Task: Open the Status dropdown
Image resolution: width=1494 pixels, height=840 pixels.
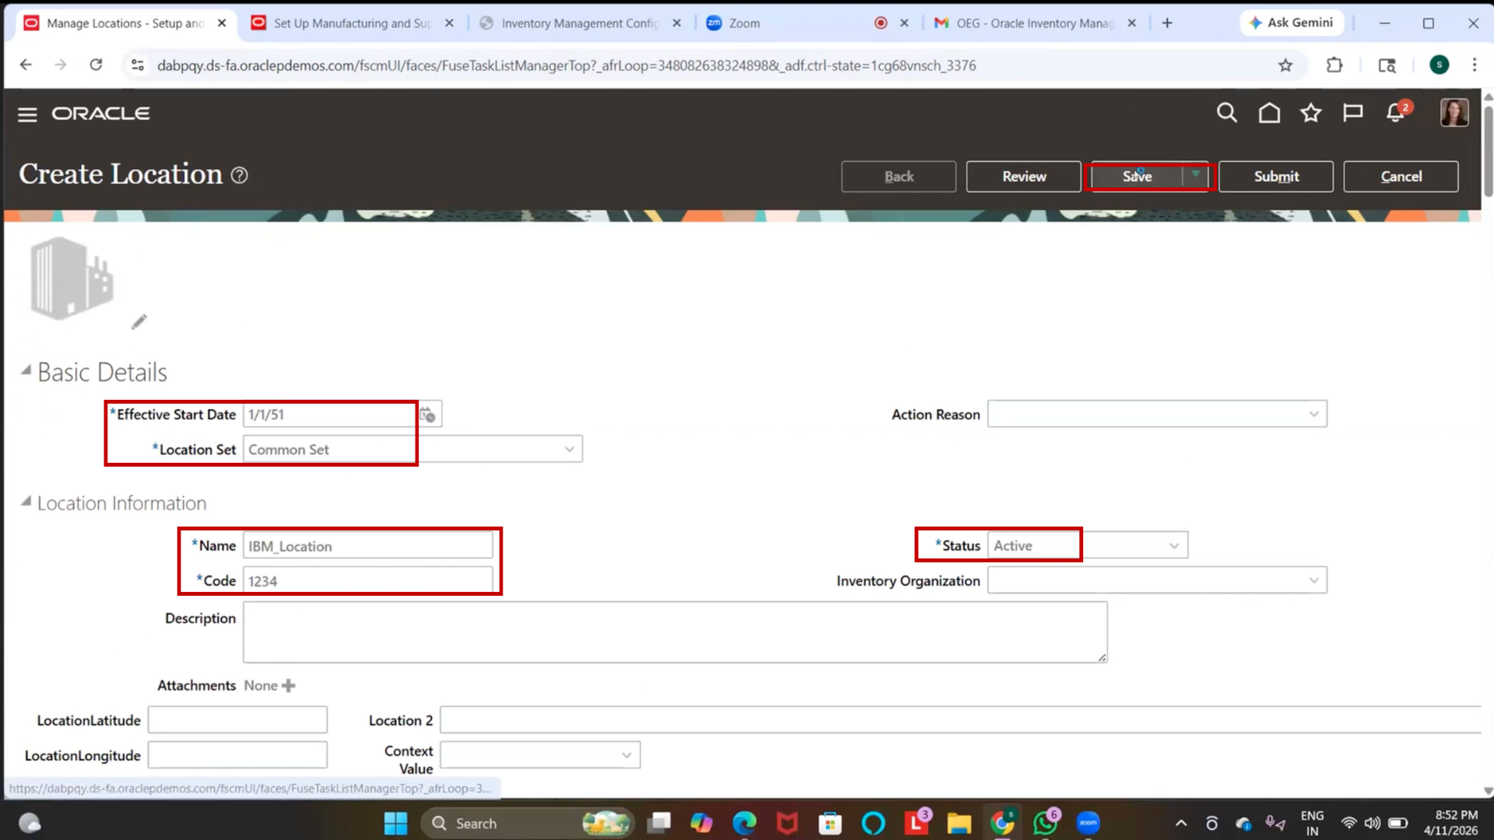Action: point(1174,546)
